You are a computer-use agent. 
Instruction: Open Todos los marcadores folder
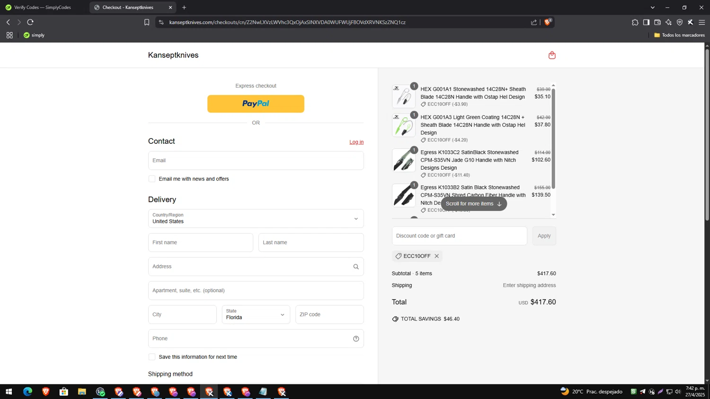[679, 35]
